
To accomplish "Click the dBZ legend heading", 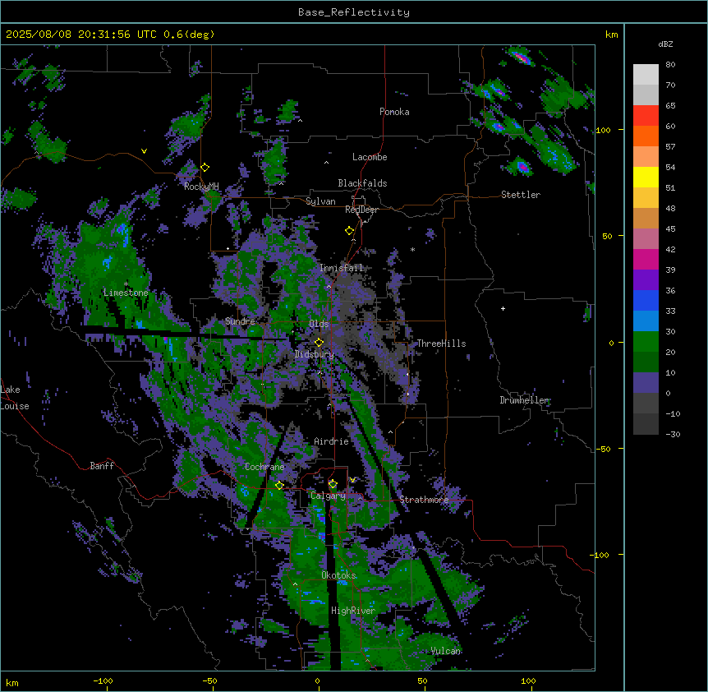I will [x=665, y=44].
